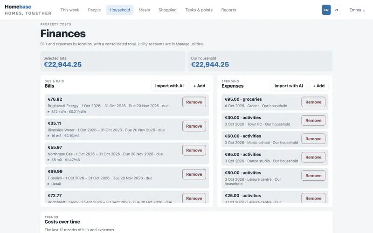373x233 pixels.
Task: Click + Add in Expenses panel
Action: click(x=318, y=86)
